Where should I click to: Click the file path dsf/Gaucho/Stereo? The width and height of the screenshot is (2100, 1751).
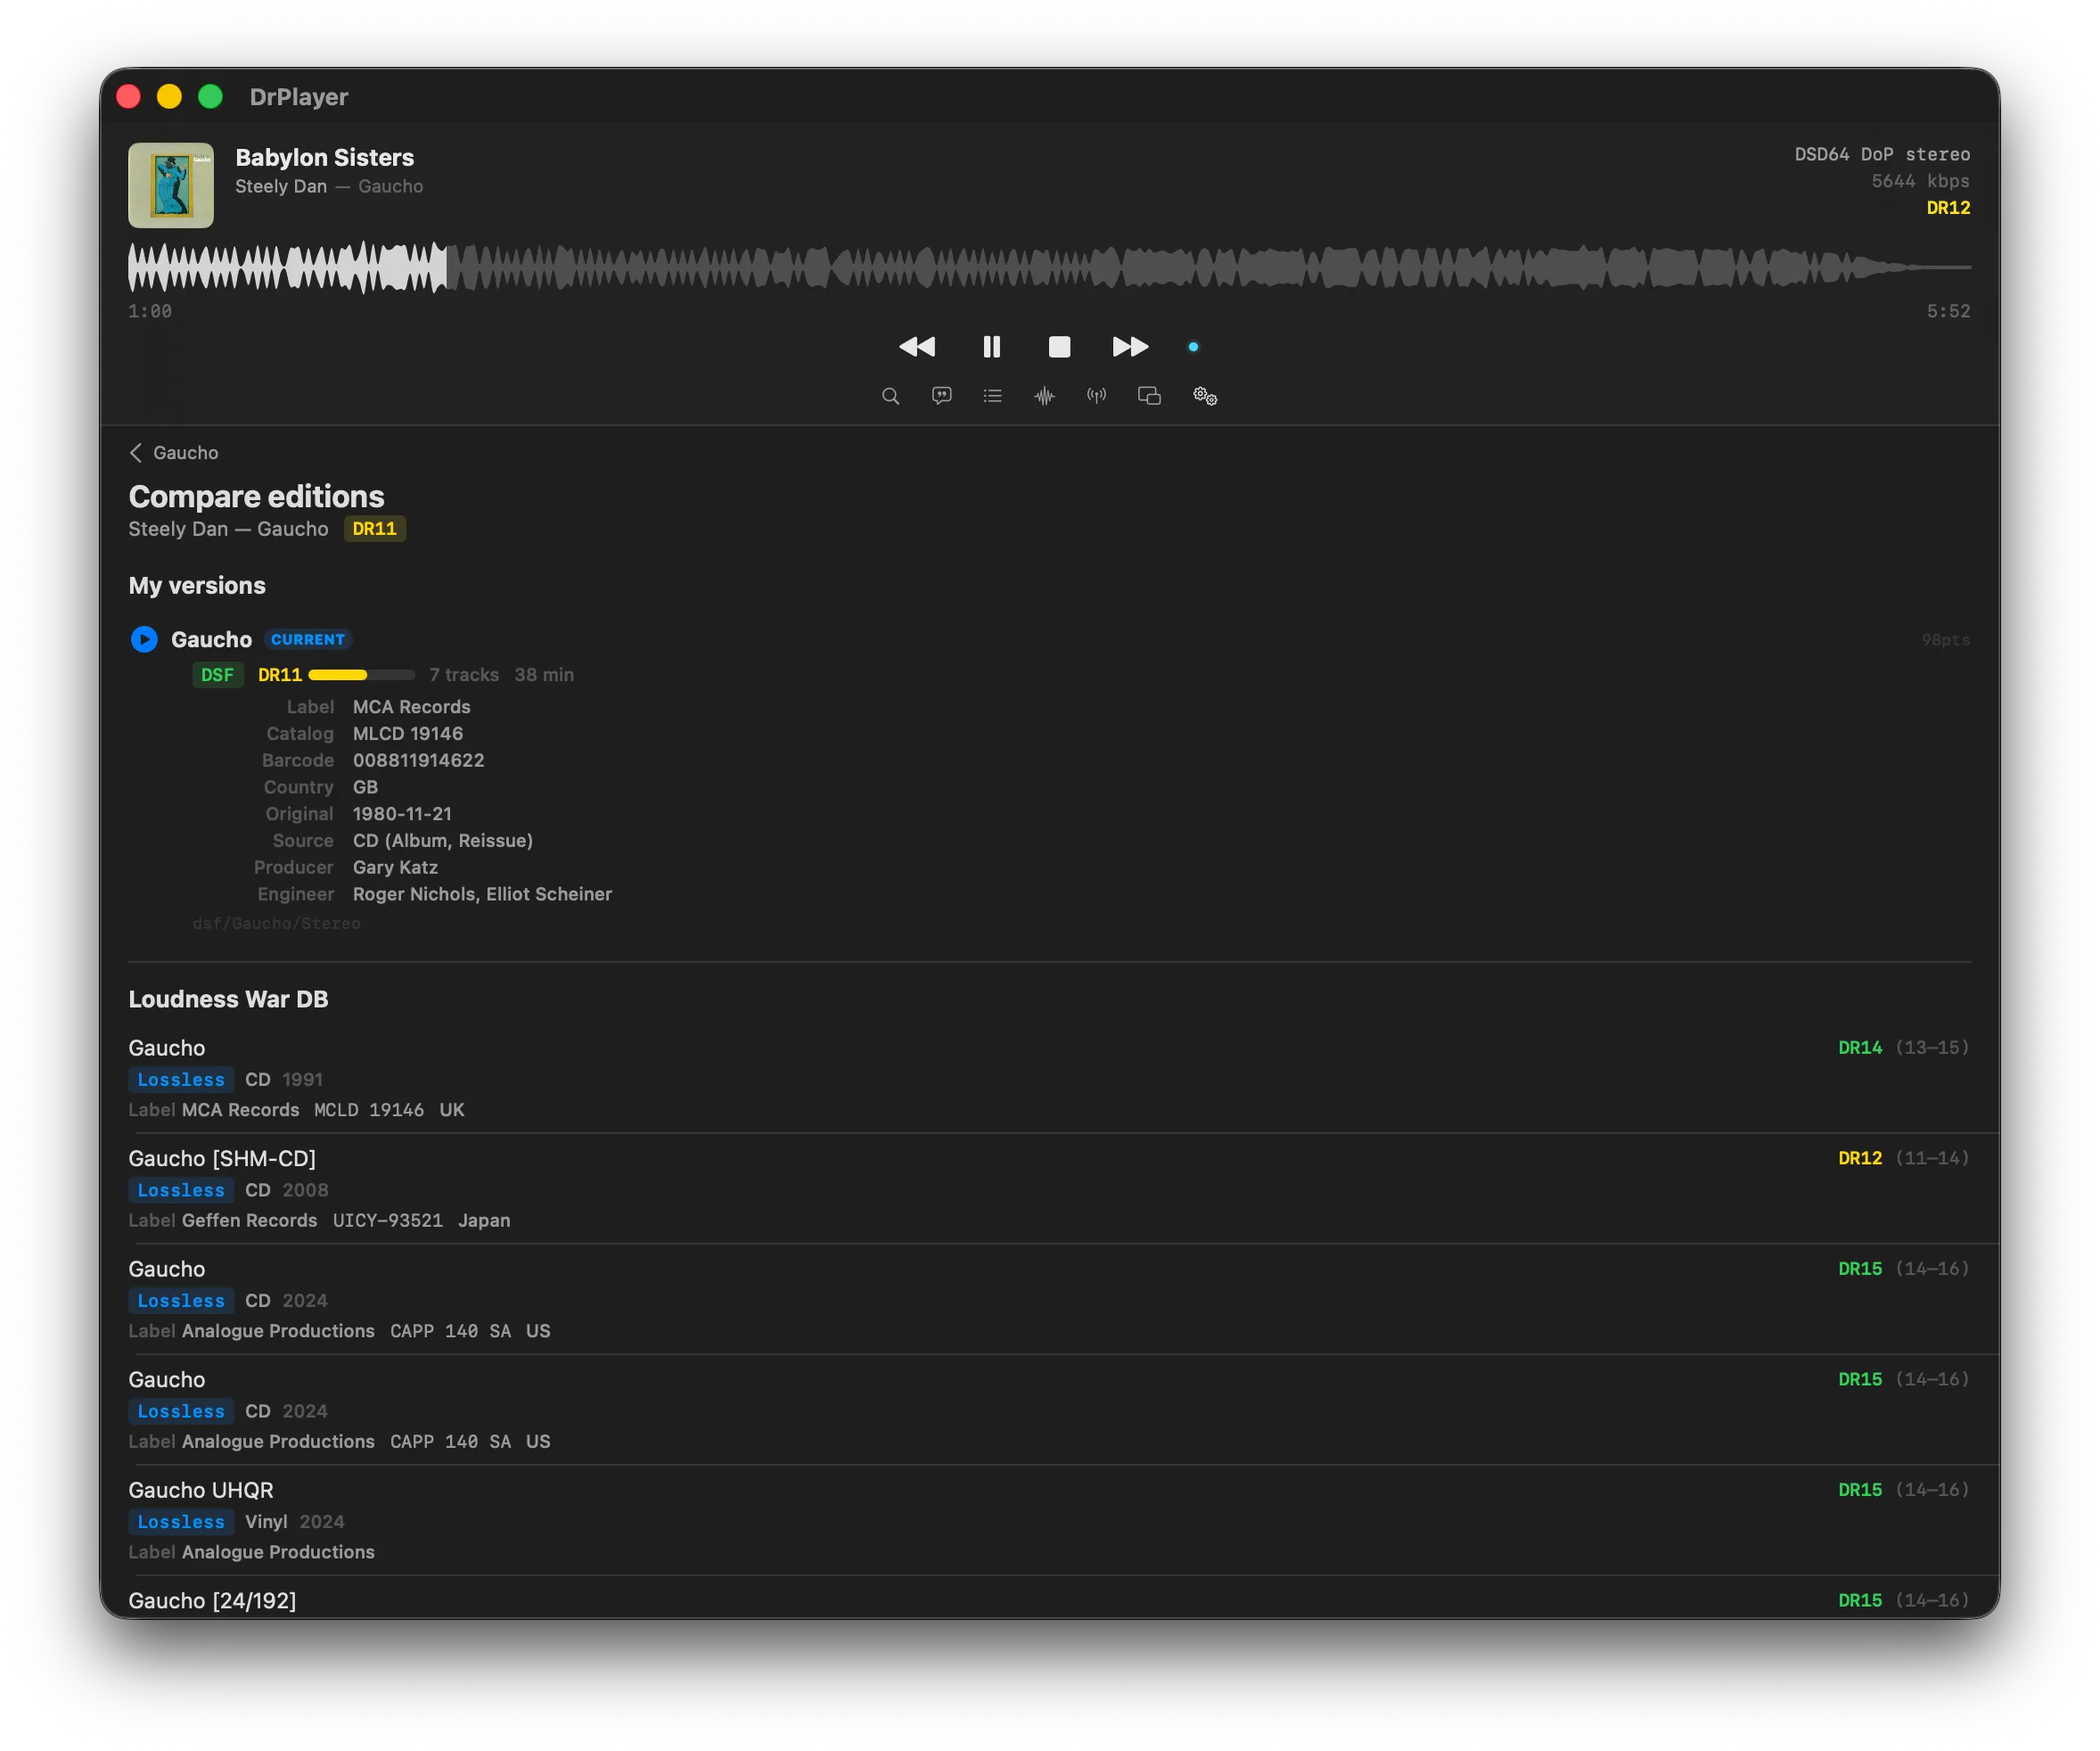(276, 924)
